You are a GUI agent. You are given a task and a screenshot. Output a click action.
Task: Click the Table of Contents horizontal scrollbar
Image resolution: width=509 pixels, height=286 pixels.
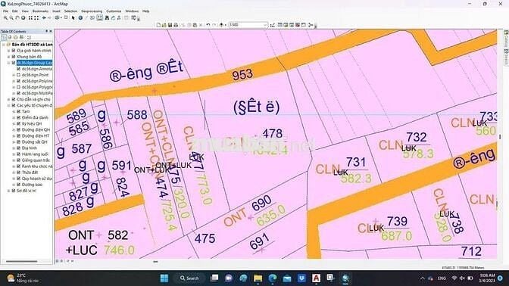[x=21, y=261]
